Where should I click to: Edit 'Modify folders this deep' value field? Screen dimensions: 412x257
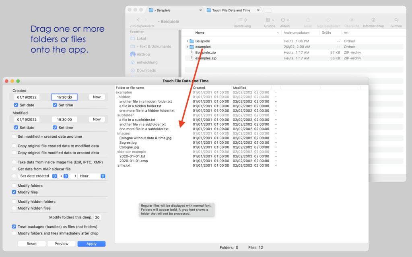click(x=97, y=217)
